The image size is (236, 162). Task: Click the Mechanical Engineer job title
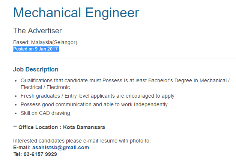click(x=76, y=13)
